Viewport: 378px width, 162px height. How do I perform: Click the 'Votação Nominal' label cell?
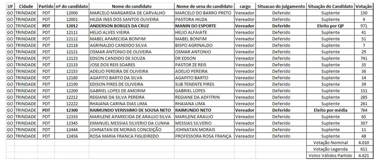(330, 143)
